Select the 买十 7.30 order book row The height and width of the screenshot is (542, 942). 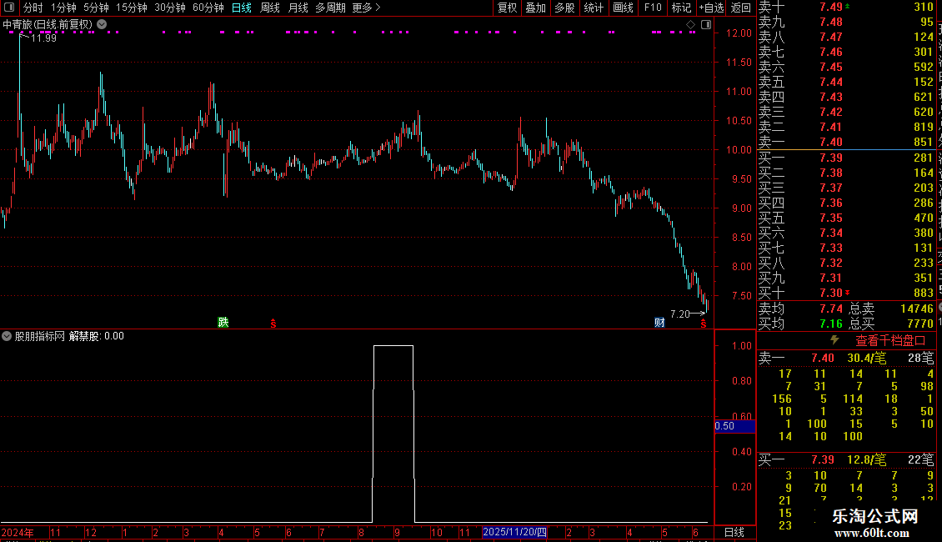(x=846, y=293)
